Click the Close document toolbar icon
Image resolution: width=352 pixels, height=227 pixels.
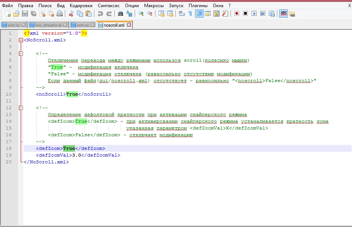42,14
